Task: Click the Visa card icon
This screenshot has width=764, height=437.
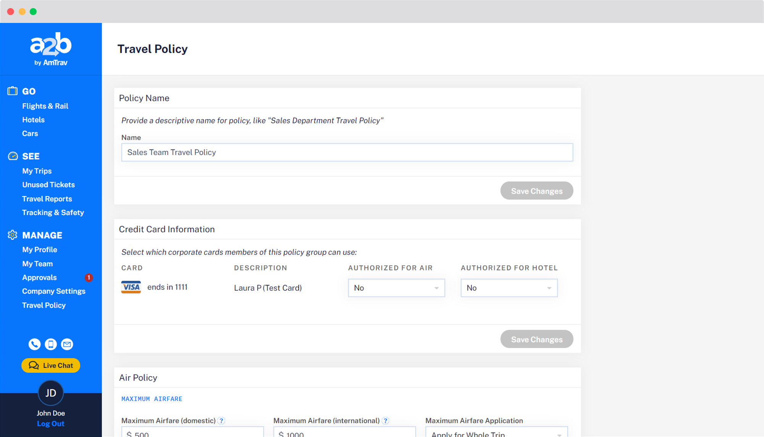Action: point(131,287)
